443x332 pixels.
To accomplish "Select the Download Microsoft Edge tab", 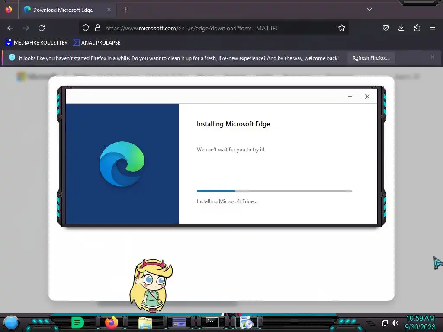I will [x=67, y=10].
